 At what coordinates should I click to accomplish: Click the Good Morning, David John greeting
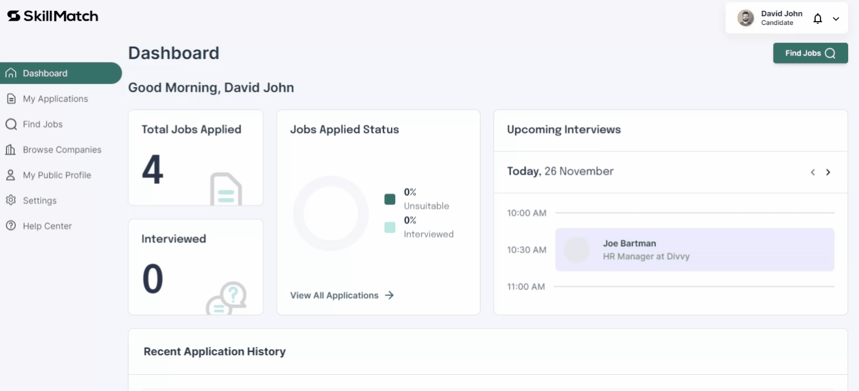tap(211, 88)
